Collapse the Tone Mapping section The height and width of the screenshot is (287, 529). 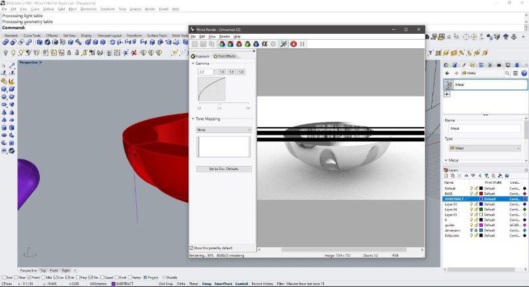[x=193, y=119]
